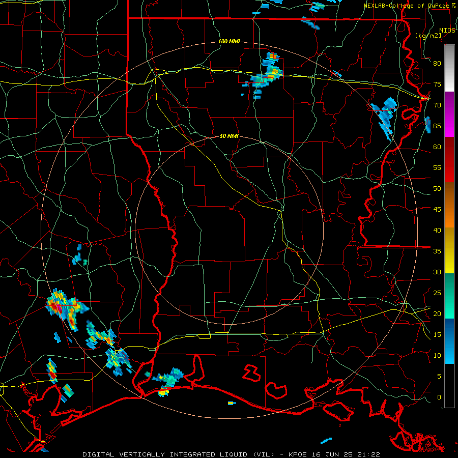Select the 0 value on the VIL scale

click(439, 397)
